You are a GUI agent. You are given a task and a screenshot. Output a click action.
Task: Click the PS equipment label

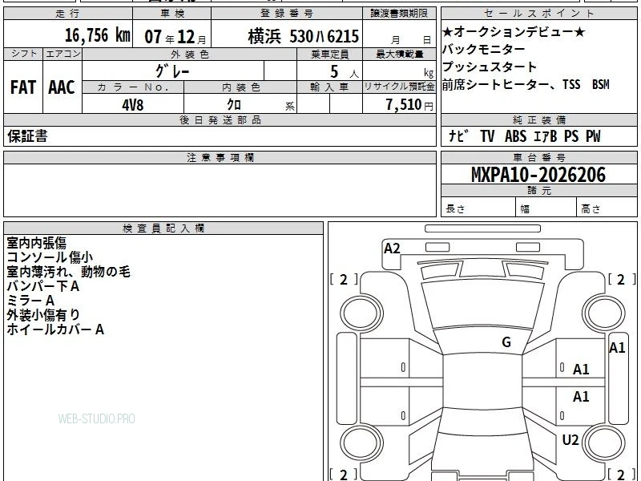[571, 135]
